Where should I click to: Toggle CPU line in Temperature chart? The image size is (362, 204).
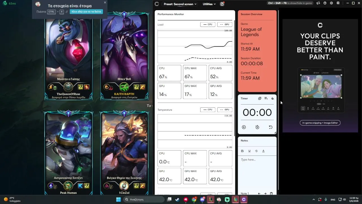point(208,110)
